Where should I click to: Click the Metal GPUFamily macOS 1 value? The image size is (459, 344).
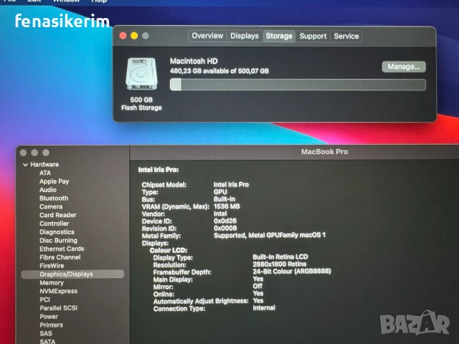[x=270, y=235]
